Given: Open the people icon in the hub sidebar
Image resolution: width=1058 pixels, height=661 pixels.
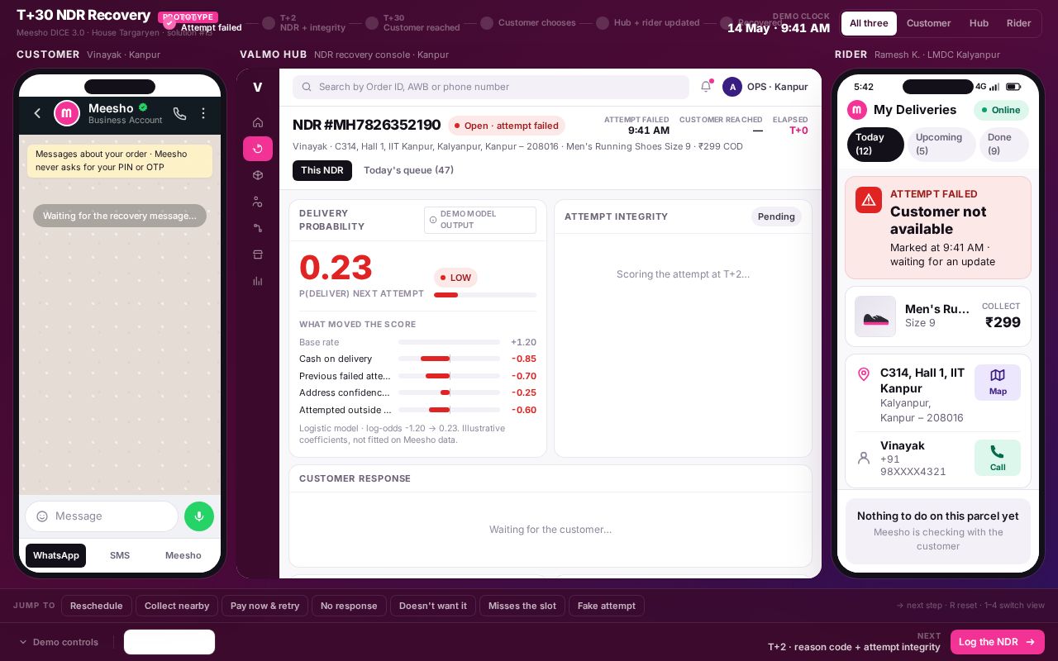Looking at the screenshot, I should coord(258,202).
